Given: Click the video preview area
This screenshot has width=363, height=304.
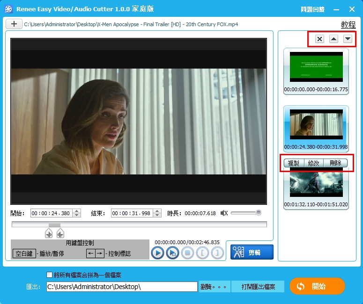Looking at the screenshot, I should click(x=139, y=122).
